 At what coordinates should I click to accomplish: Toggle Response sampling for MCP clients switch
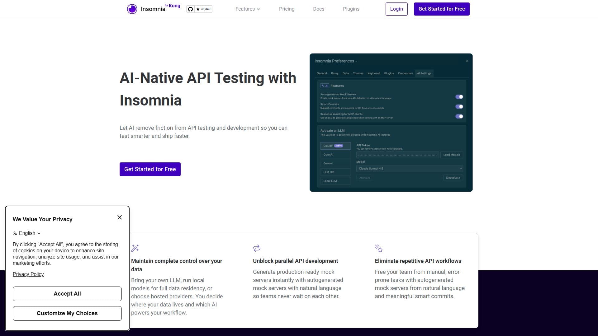pyautogui.click(x=459, y=116)
